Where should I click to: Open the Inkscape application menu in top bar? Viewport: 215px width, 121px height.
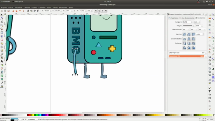tap(18, 1)
